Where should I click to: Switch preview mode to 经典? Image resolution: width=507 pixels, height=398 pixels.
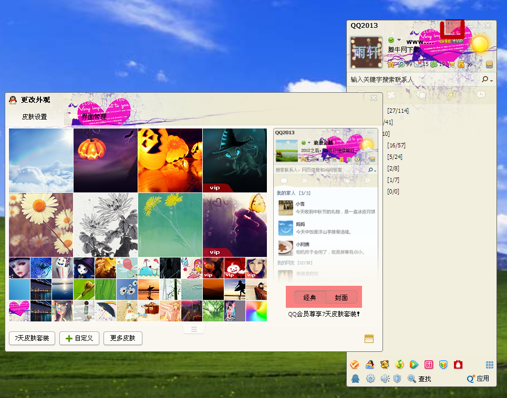click(x=310, y=298)
